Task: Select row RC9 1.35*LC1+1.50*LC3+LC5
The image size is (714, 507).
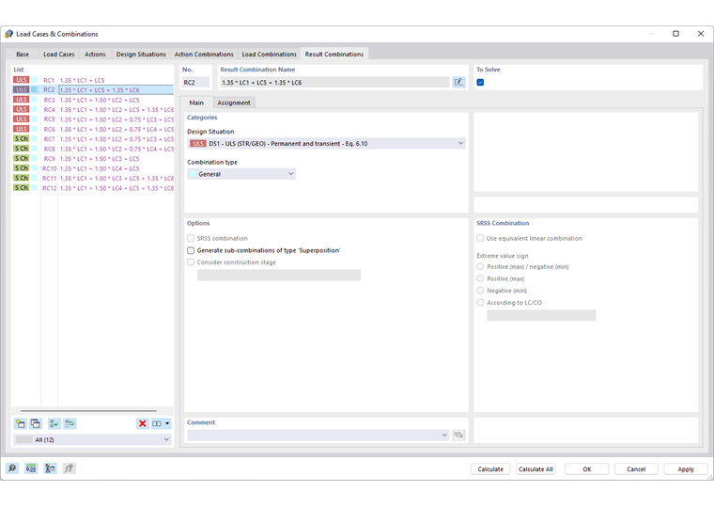Action: (x=93, y=159)
